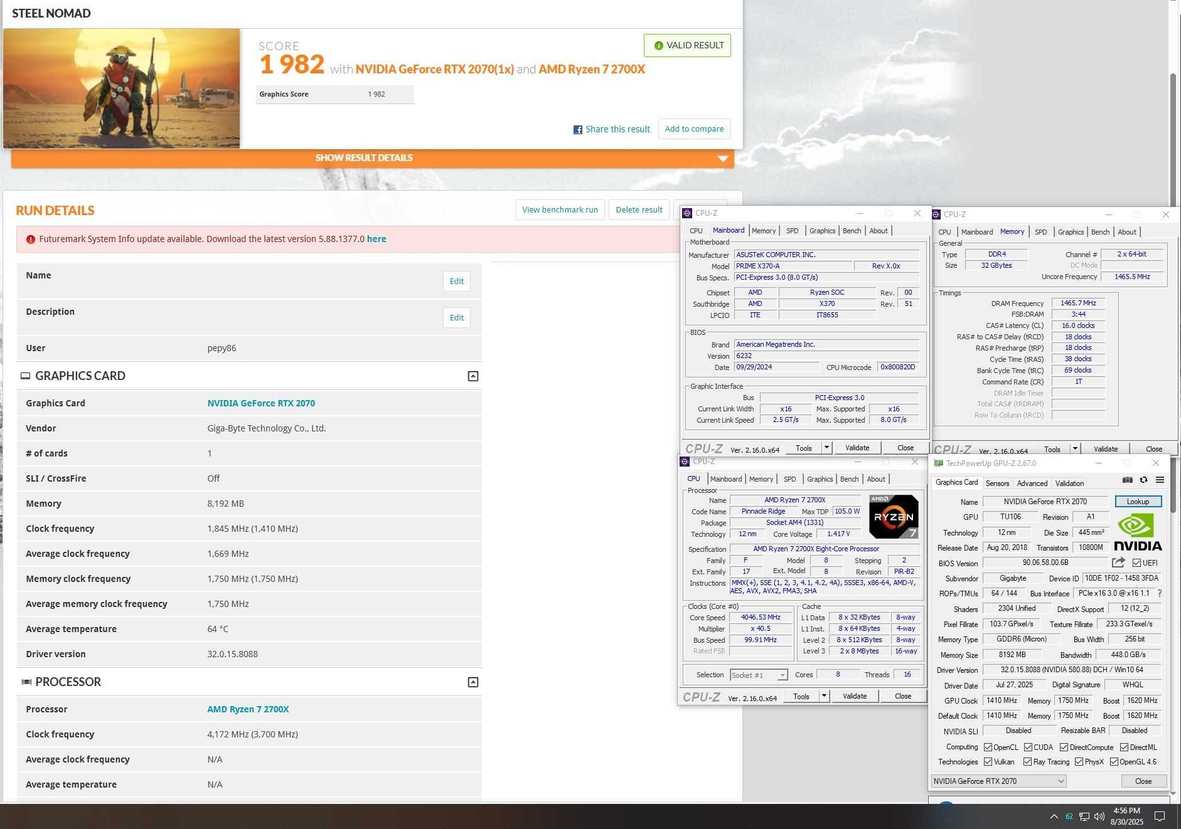This screenshot has width=1181, height=829.
Task: Click the BIOS export share icon in GPU-Z
Action: [x=1118, y=562]
